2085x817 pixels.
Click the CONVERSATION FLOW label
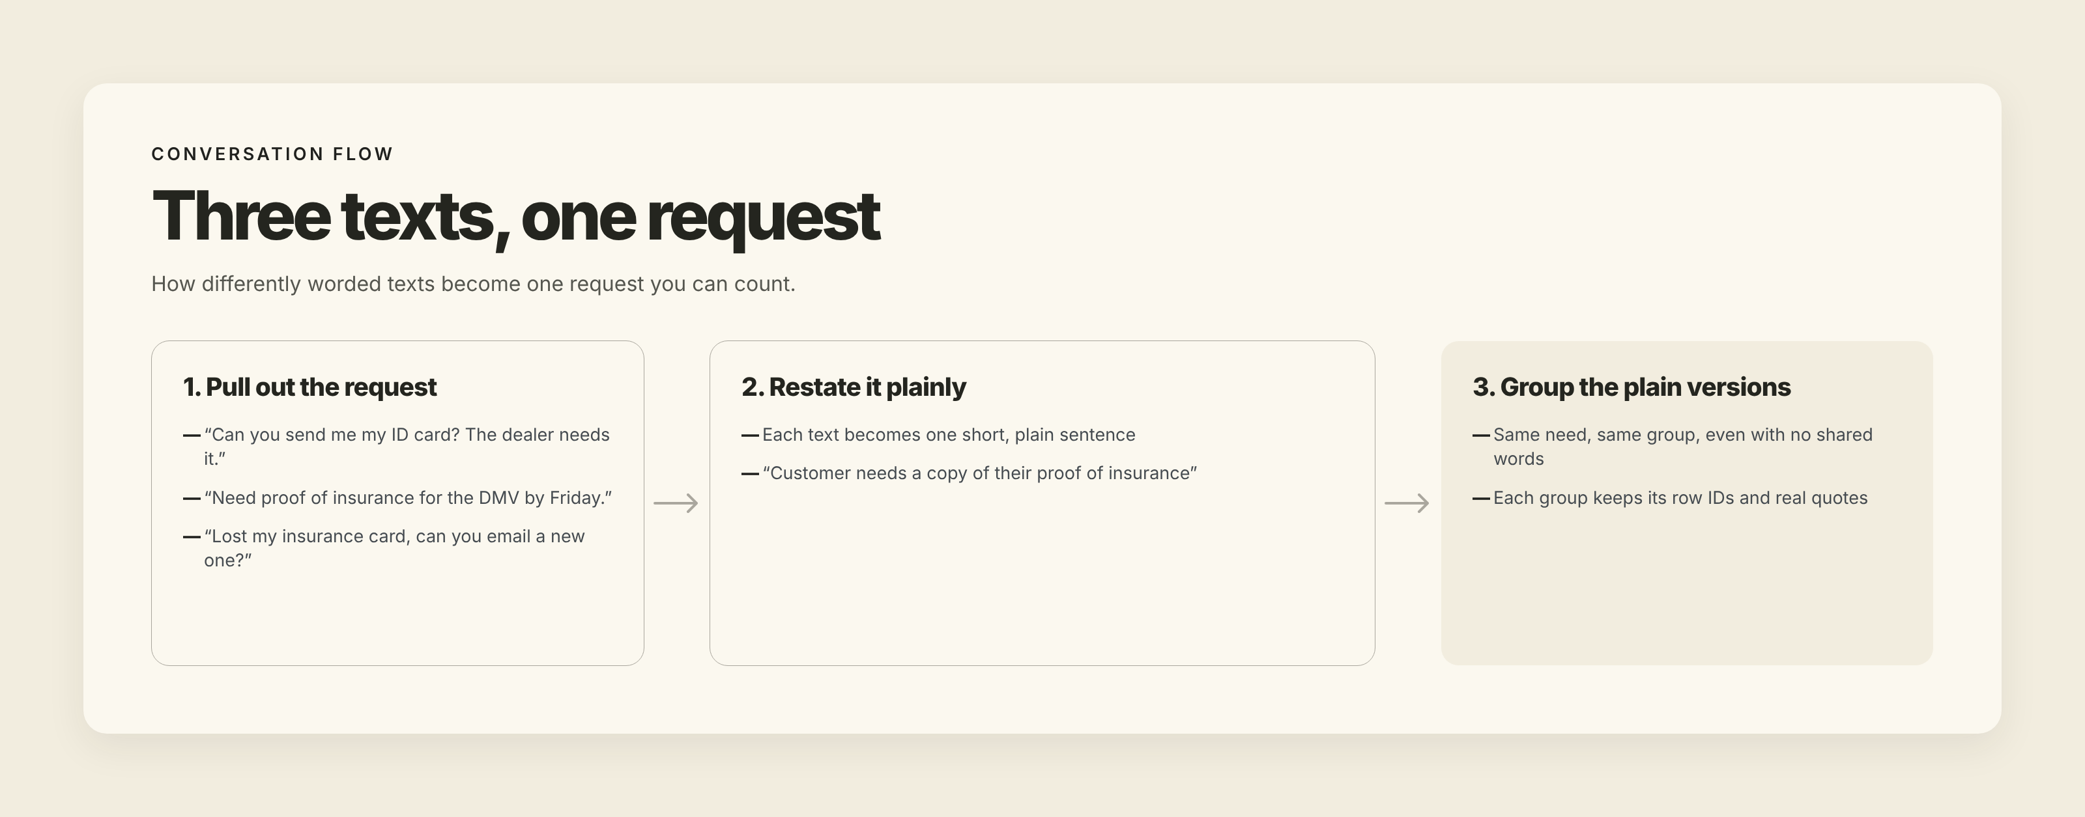coord(272,154)
